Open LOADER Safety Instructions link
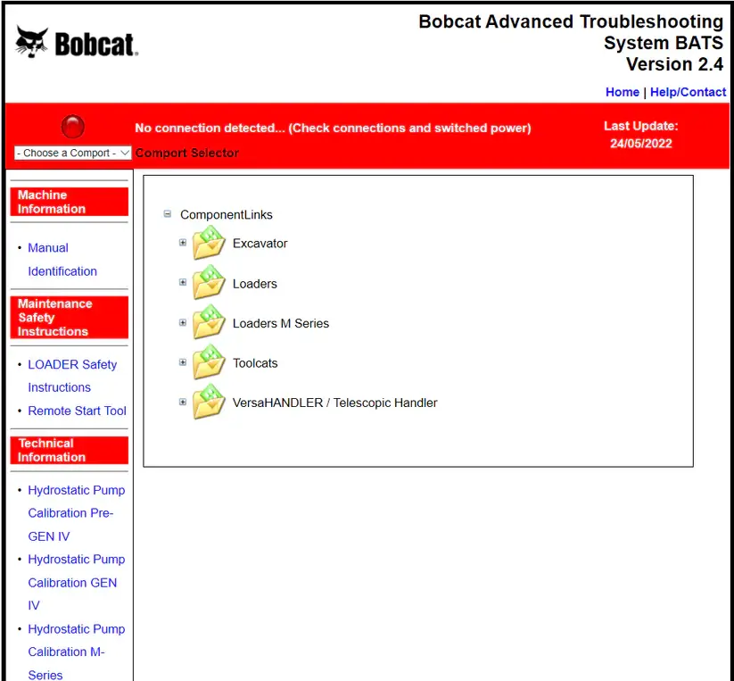 pos(71,376)
